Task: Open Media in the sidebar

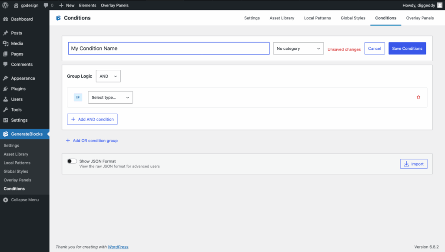Action: click(x=17, y=43)
